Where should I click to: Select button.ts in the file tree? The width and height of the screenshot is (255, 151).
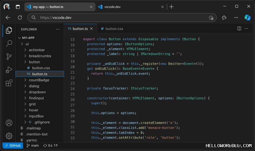point(40,74)
